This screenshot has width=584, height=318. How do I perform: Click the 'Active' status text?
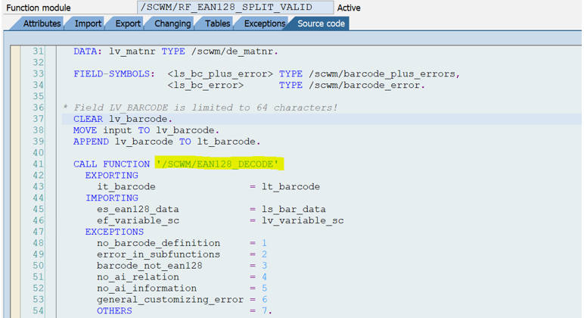click(x=349, y=8)
